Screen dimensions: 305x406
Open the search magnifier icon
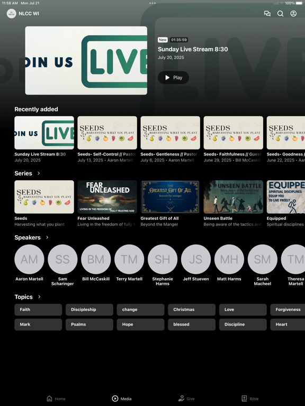click(x=280, y=13)
